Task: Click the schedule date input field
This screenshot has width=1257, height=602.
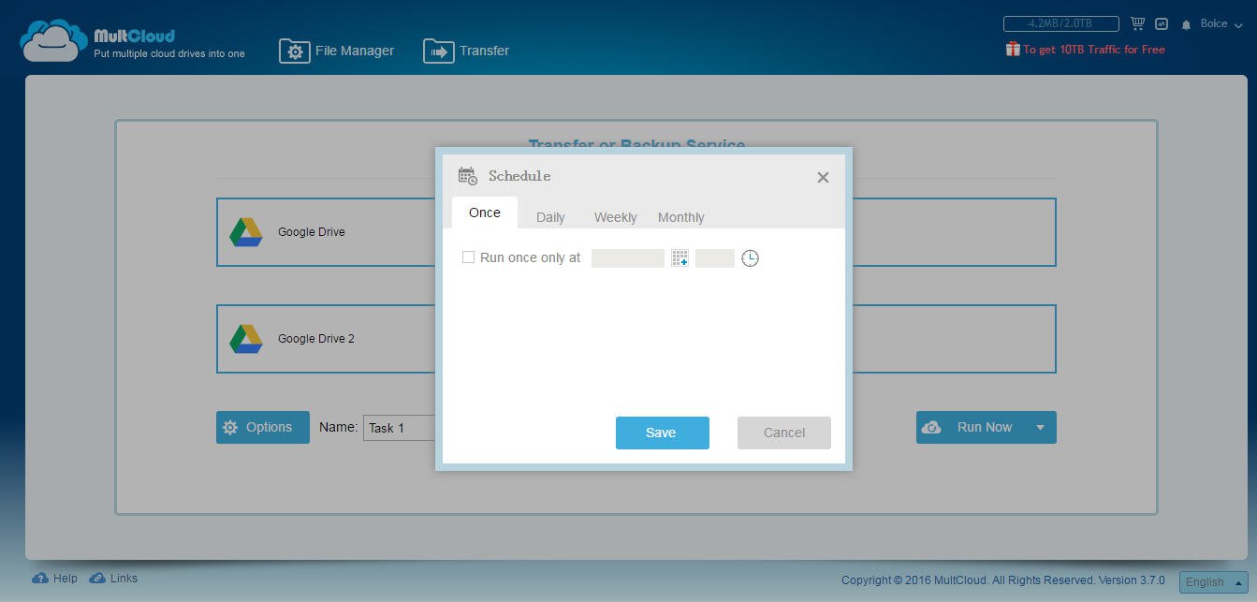Action: coord(628,257)
